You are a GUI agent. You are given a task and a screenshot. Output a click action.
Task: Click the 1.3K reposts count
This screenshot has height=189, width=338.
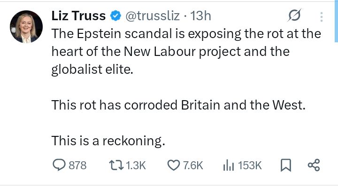pyautogui.click(x=136, y=165)
